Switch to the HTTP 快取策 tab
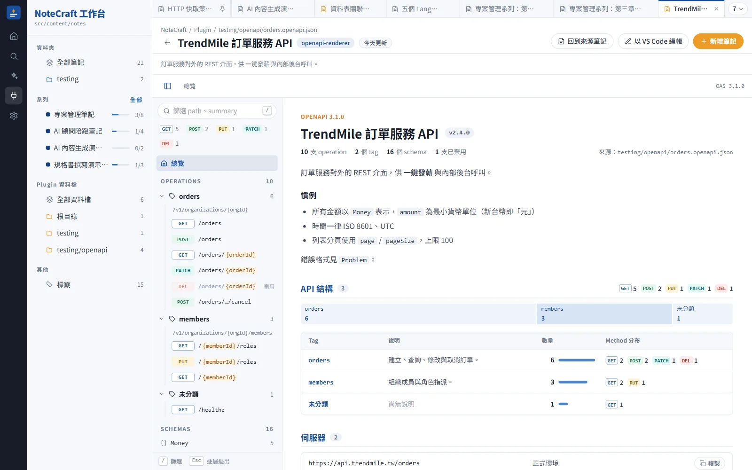This screenshot has width=752, height=470. tap(190, 9)
